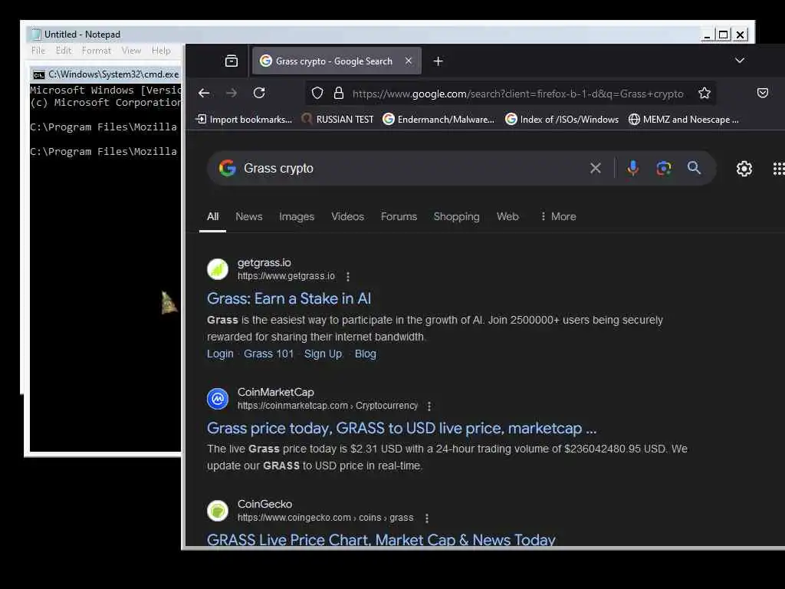Open more options for CoinMarketCap result

point(429,406)
